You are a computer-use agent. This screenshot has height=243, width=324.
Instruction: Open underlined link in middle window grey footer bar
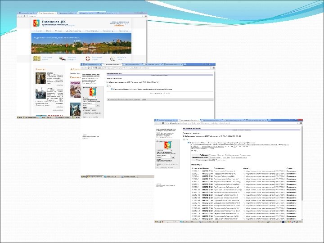124,99
